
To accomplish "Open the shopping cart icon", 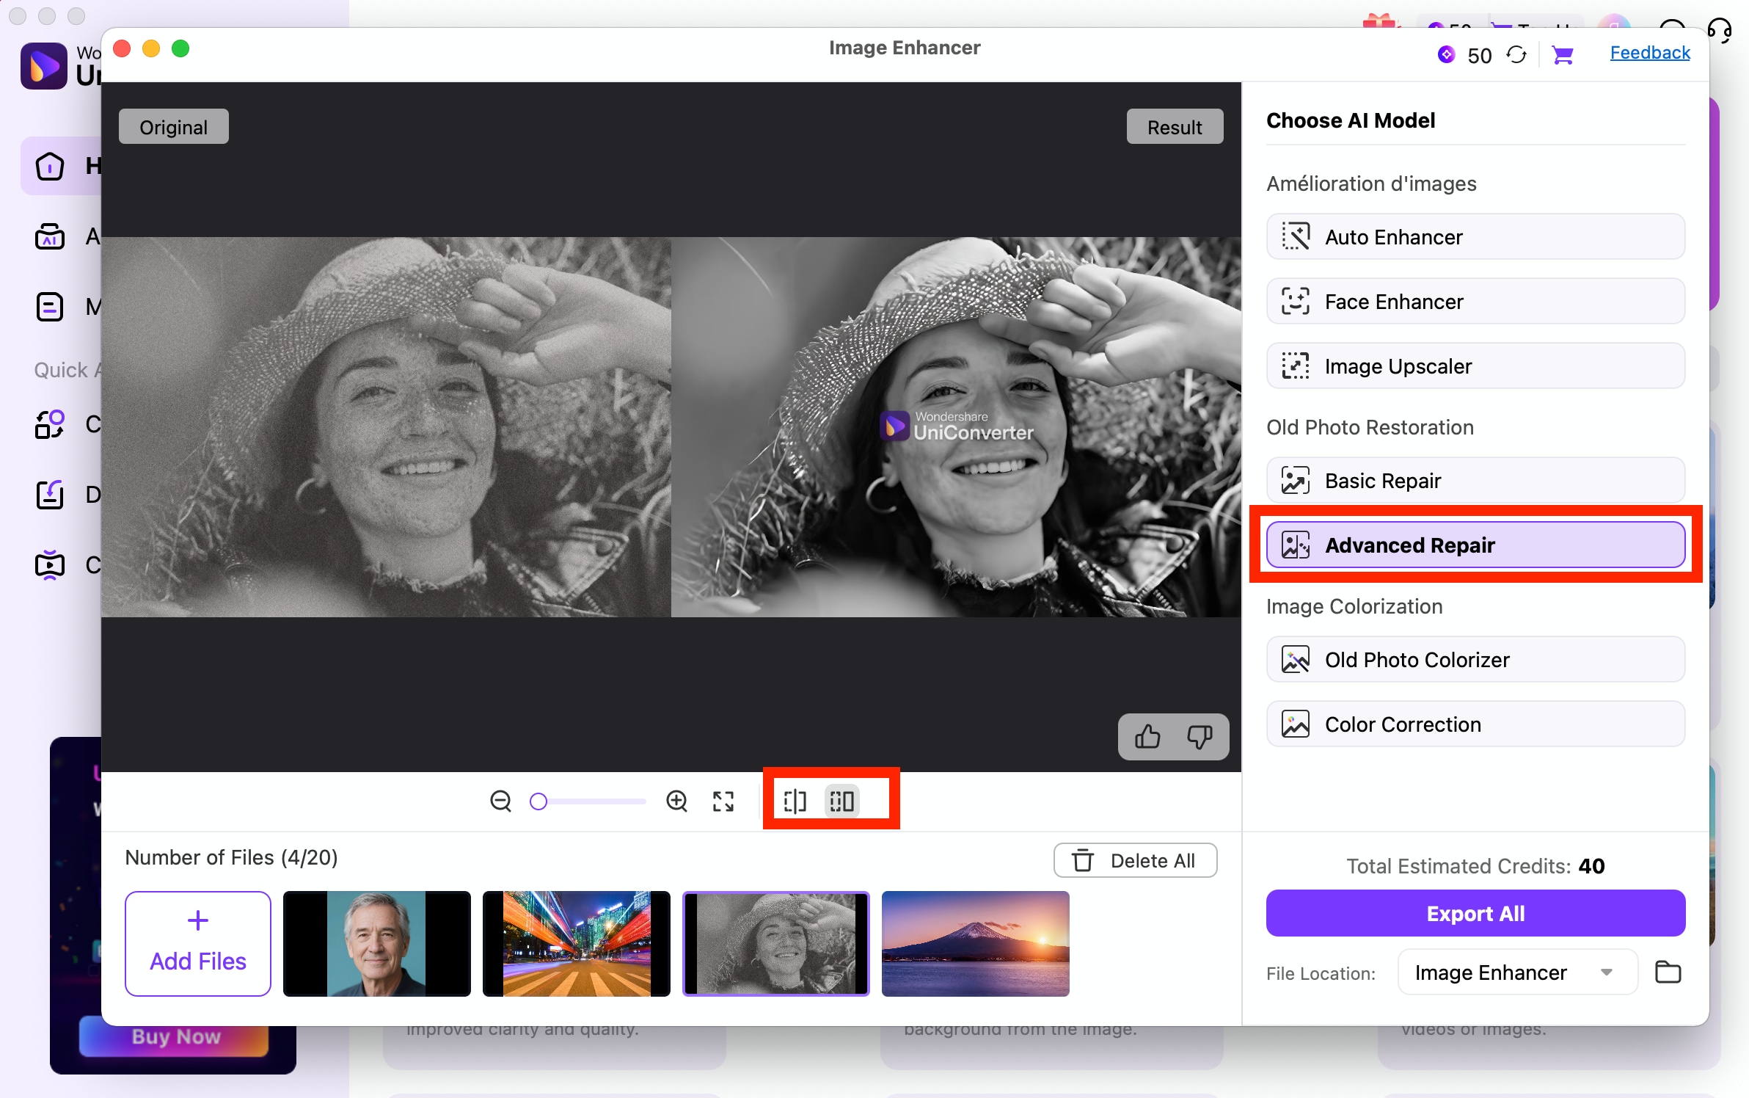I will 1563,55.
